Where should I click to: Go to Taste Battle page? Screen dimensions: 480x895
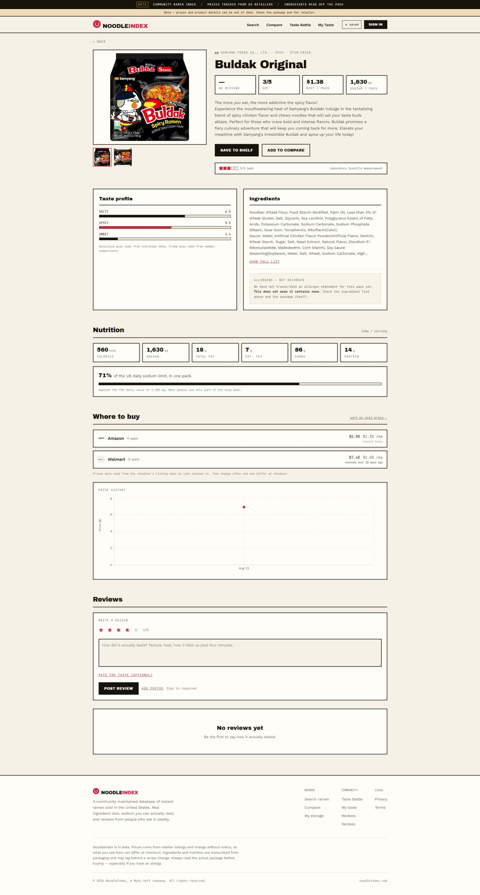(300, 25)
